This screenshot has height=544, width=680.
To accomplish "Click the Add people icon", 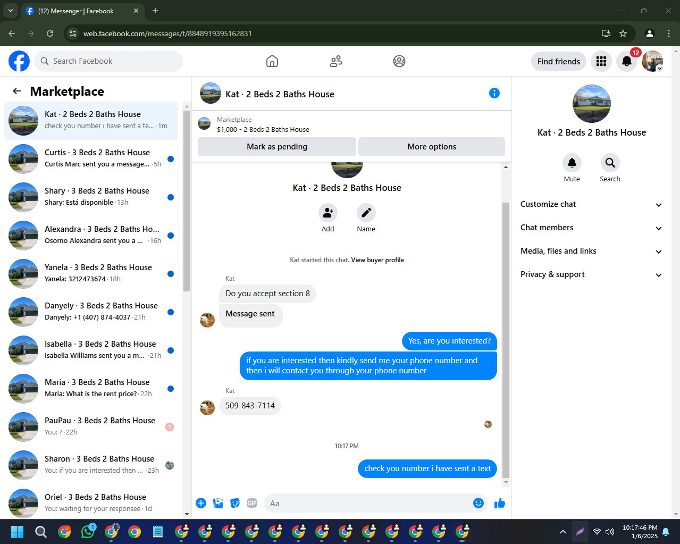I will click(328, 213).
